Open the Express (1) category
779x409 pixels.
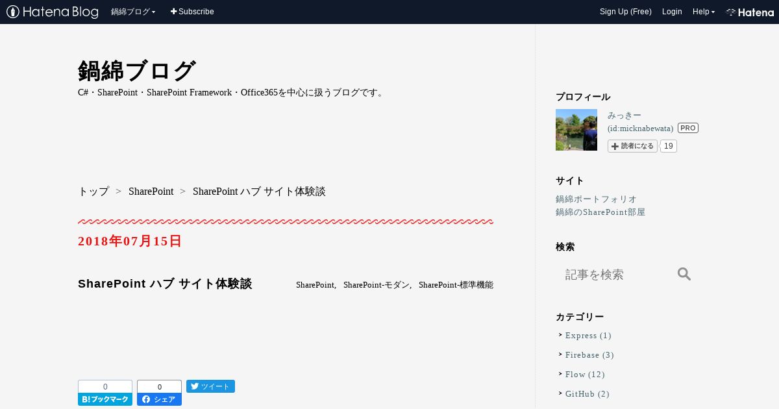point(588,336)
